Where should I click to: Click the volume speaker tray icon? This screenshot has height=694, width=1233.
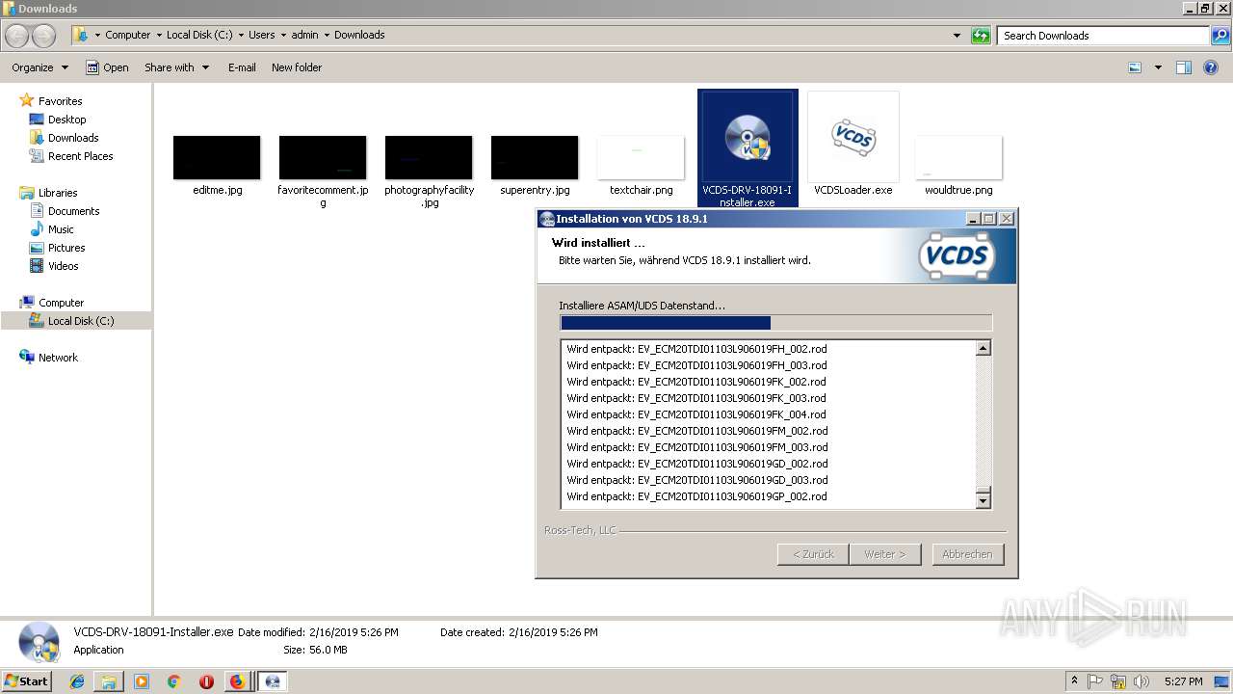point(1141,681)
